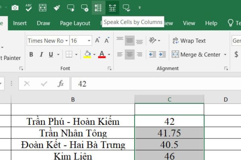The width and height of the screenshot is (241, 160).
Task: Expand the Fill Color dropdown arrow
Action: click(94, 54)
